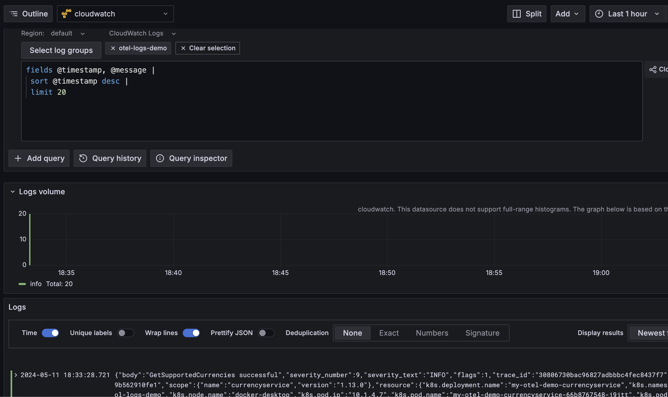This screenshot has height=397, width=668.
Task: Enable the Prettify JSON switch
Action: pos(266,333)
